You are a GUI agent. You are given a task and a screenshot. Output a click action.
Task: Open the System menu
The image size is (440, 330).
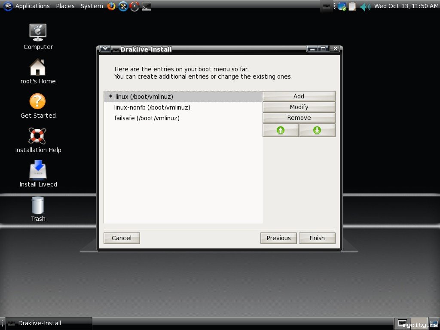92,6
